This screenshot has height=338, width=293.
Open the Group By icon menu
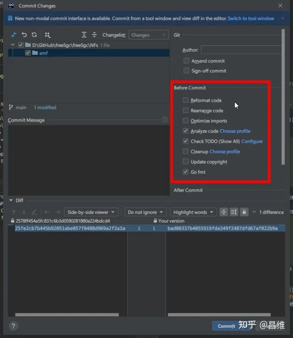pos(48,35)
